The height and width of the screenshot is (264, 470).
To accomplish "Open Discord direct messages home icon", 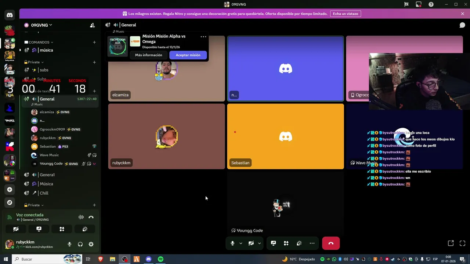I will pyautogui.click(x=10, y=15).
